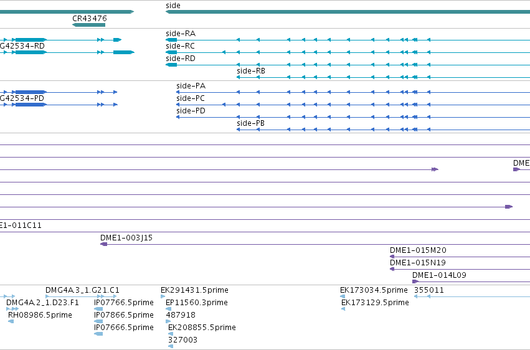Select the DMG4A2_1.D23.F1 feature label
Image resolution: width=530 pixels, height=350 pixels.
point(42,303)
